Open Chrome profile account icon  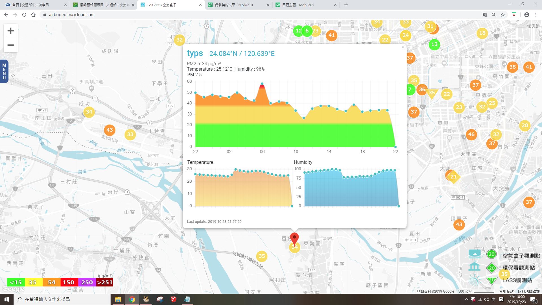(x=526, y=15)
